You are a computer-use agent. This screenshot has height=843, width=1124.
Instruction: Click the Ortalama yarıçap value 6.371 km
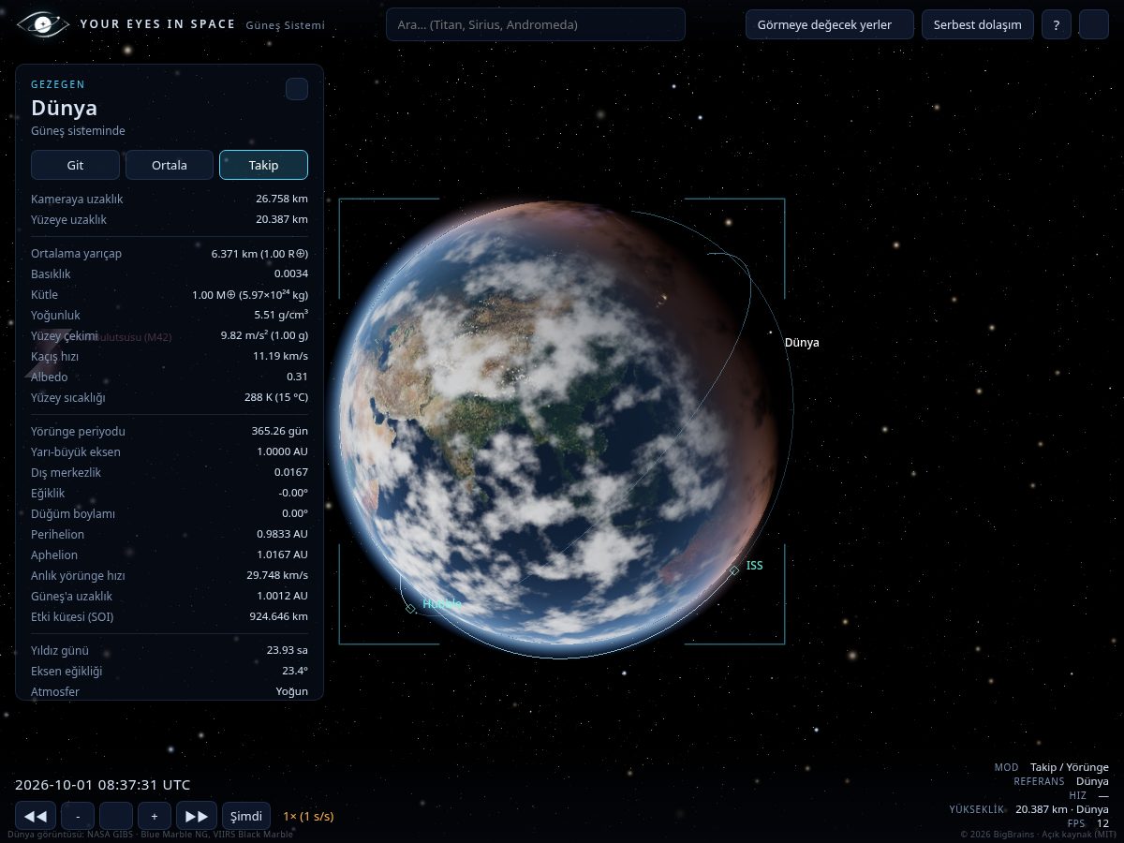coord(259,253)
